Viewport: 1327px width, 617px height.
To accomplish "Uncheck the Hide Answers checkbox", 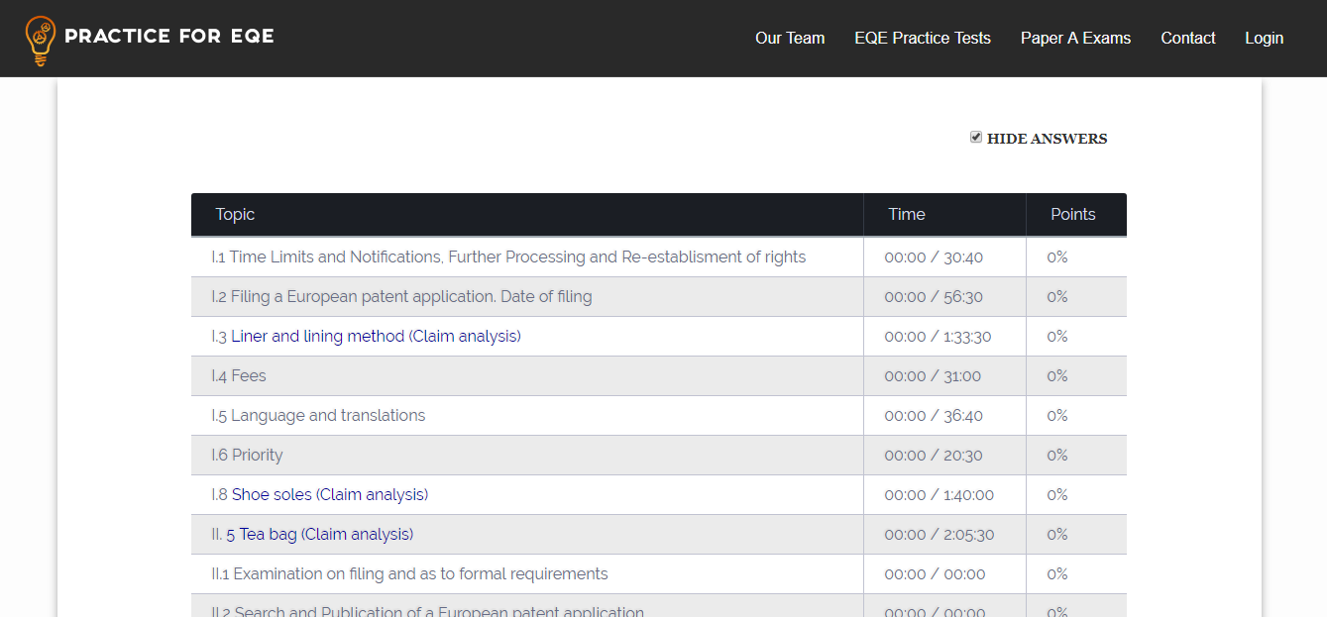I will [x=976, y=138].
